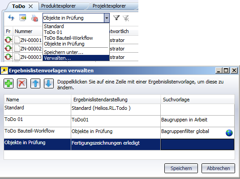Viewport: 240px width, 179px height.
Task: Choose Standard from the dropdown list
Action: [76, 26]
